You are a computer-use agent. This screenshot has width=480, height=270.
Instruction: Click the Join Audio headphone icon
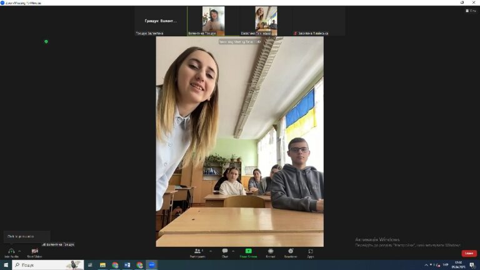pos(11,251)
